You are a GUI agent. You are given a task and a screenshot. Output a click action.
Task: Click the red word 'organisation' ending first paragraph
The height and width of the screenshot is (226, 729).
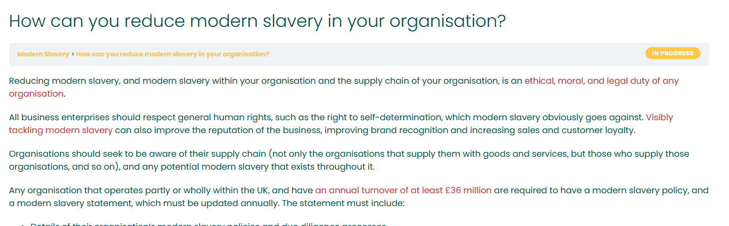pos(36,94)
